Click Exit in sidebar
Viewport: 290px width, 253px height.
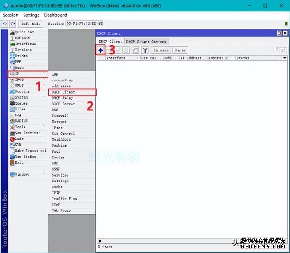(28, 162)
